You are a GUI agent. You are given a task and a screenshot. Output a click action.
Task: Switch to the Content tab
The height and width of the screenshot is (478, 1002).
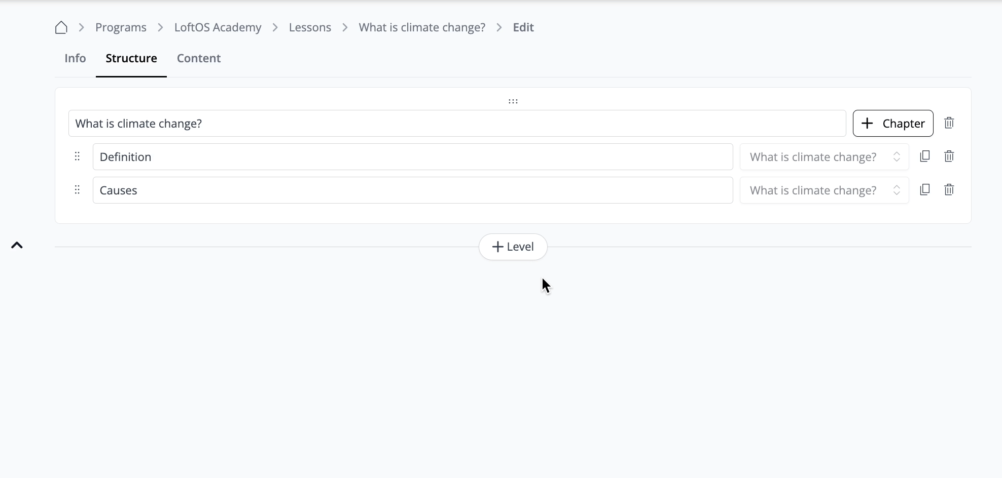(x=198, y=58)
